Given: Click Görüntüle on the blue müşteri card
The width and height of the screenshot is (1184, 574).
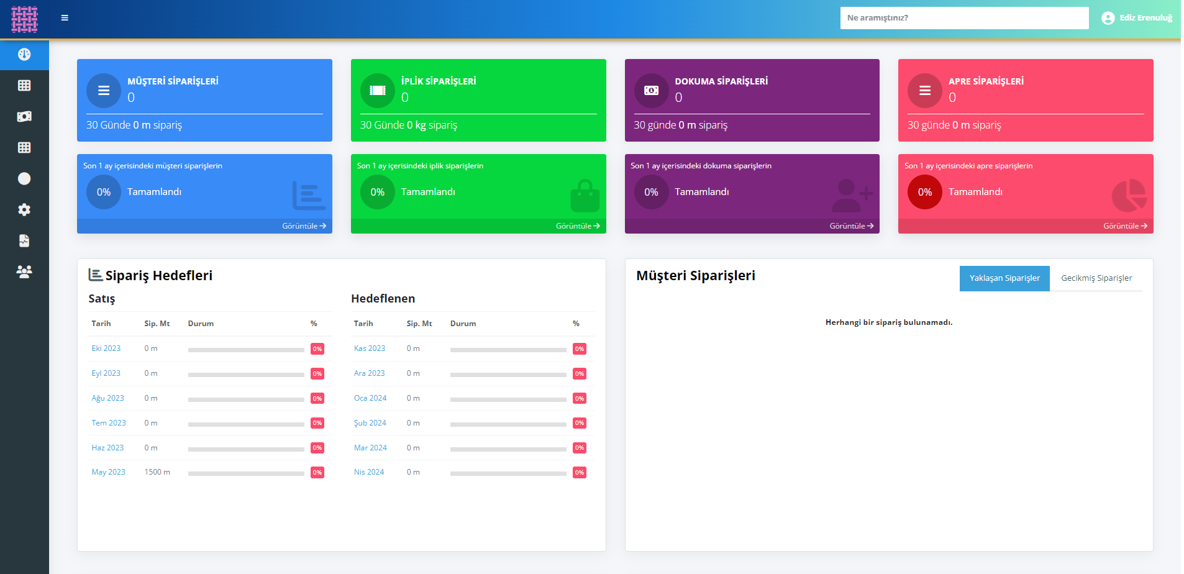Looking at the screenshot, I should [x=304, y=226].
